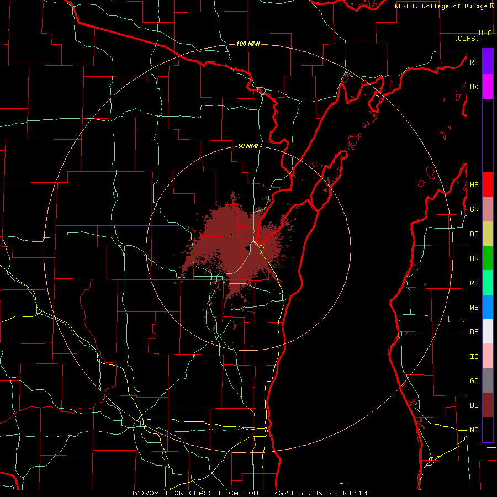Click the HR legend label
497x497 pixels.
tap(474, 258)
